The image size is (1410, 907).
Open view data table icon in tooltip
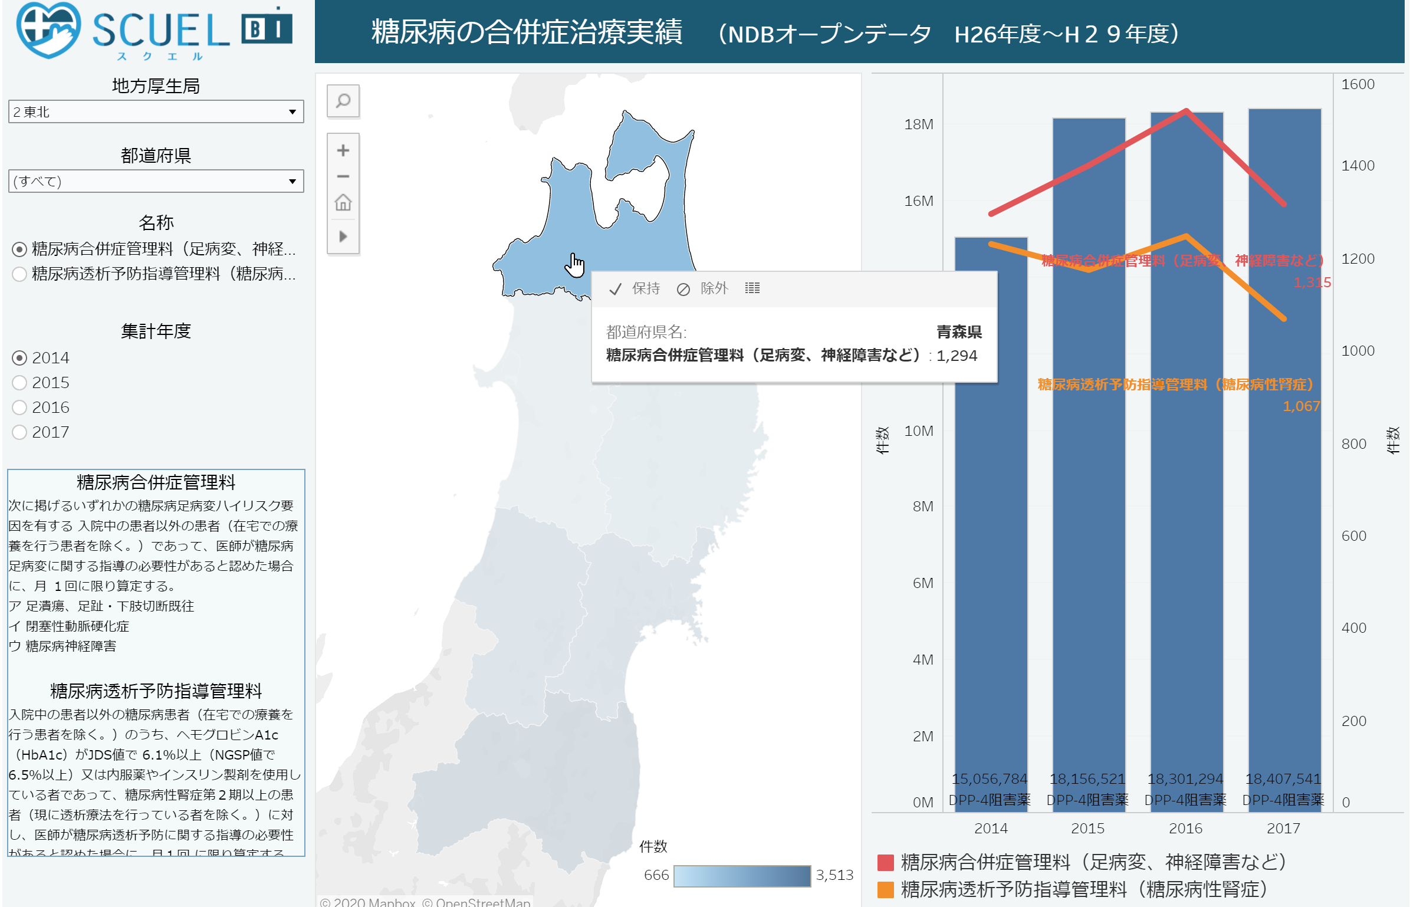(752, 288)
